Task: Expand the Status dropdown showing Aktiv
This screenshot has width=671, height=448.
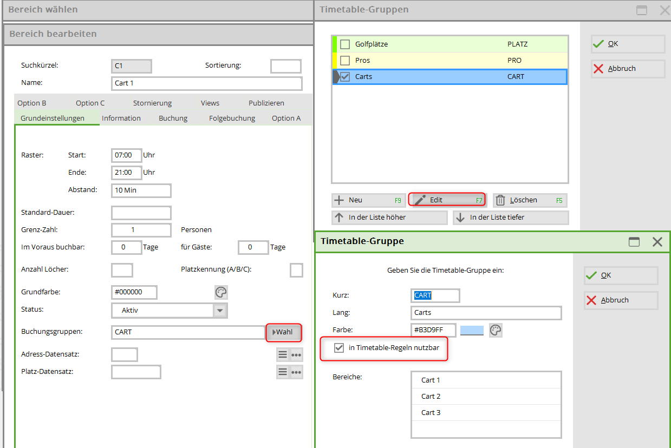Action: point(220,311)
